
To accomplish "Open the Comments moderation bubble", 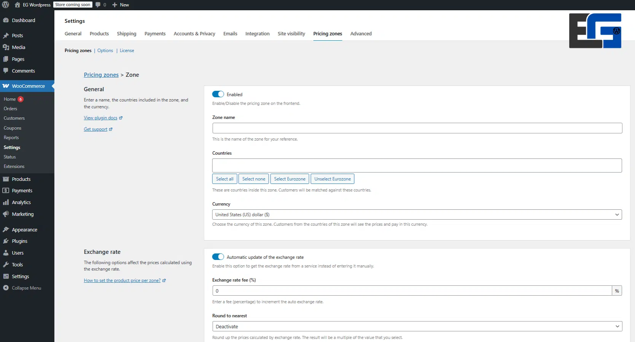I will (100, 5).
